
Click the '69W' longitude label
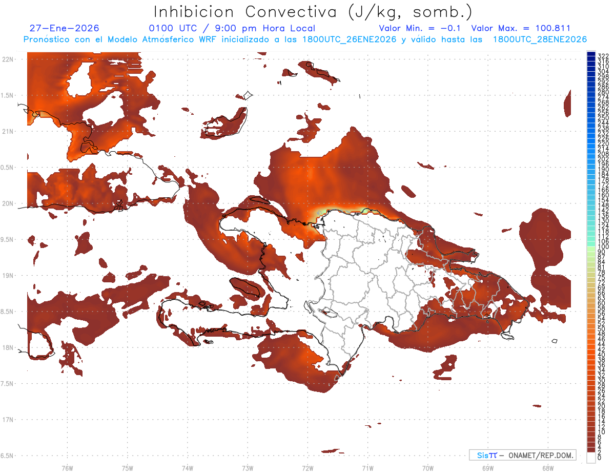[x=488, y=468]
